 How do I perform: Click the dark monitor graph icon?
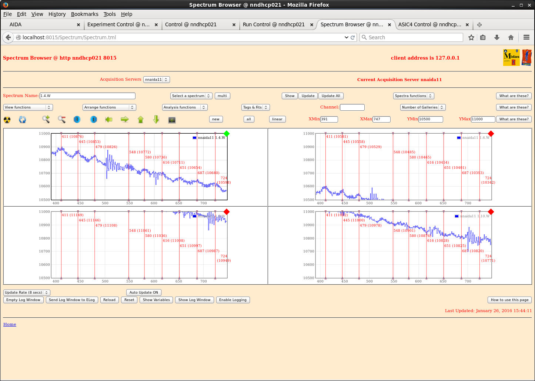[x=172, y=120]
